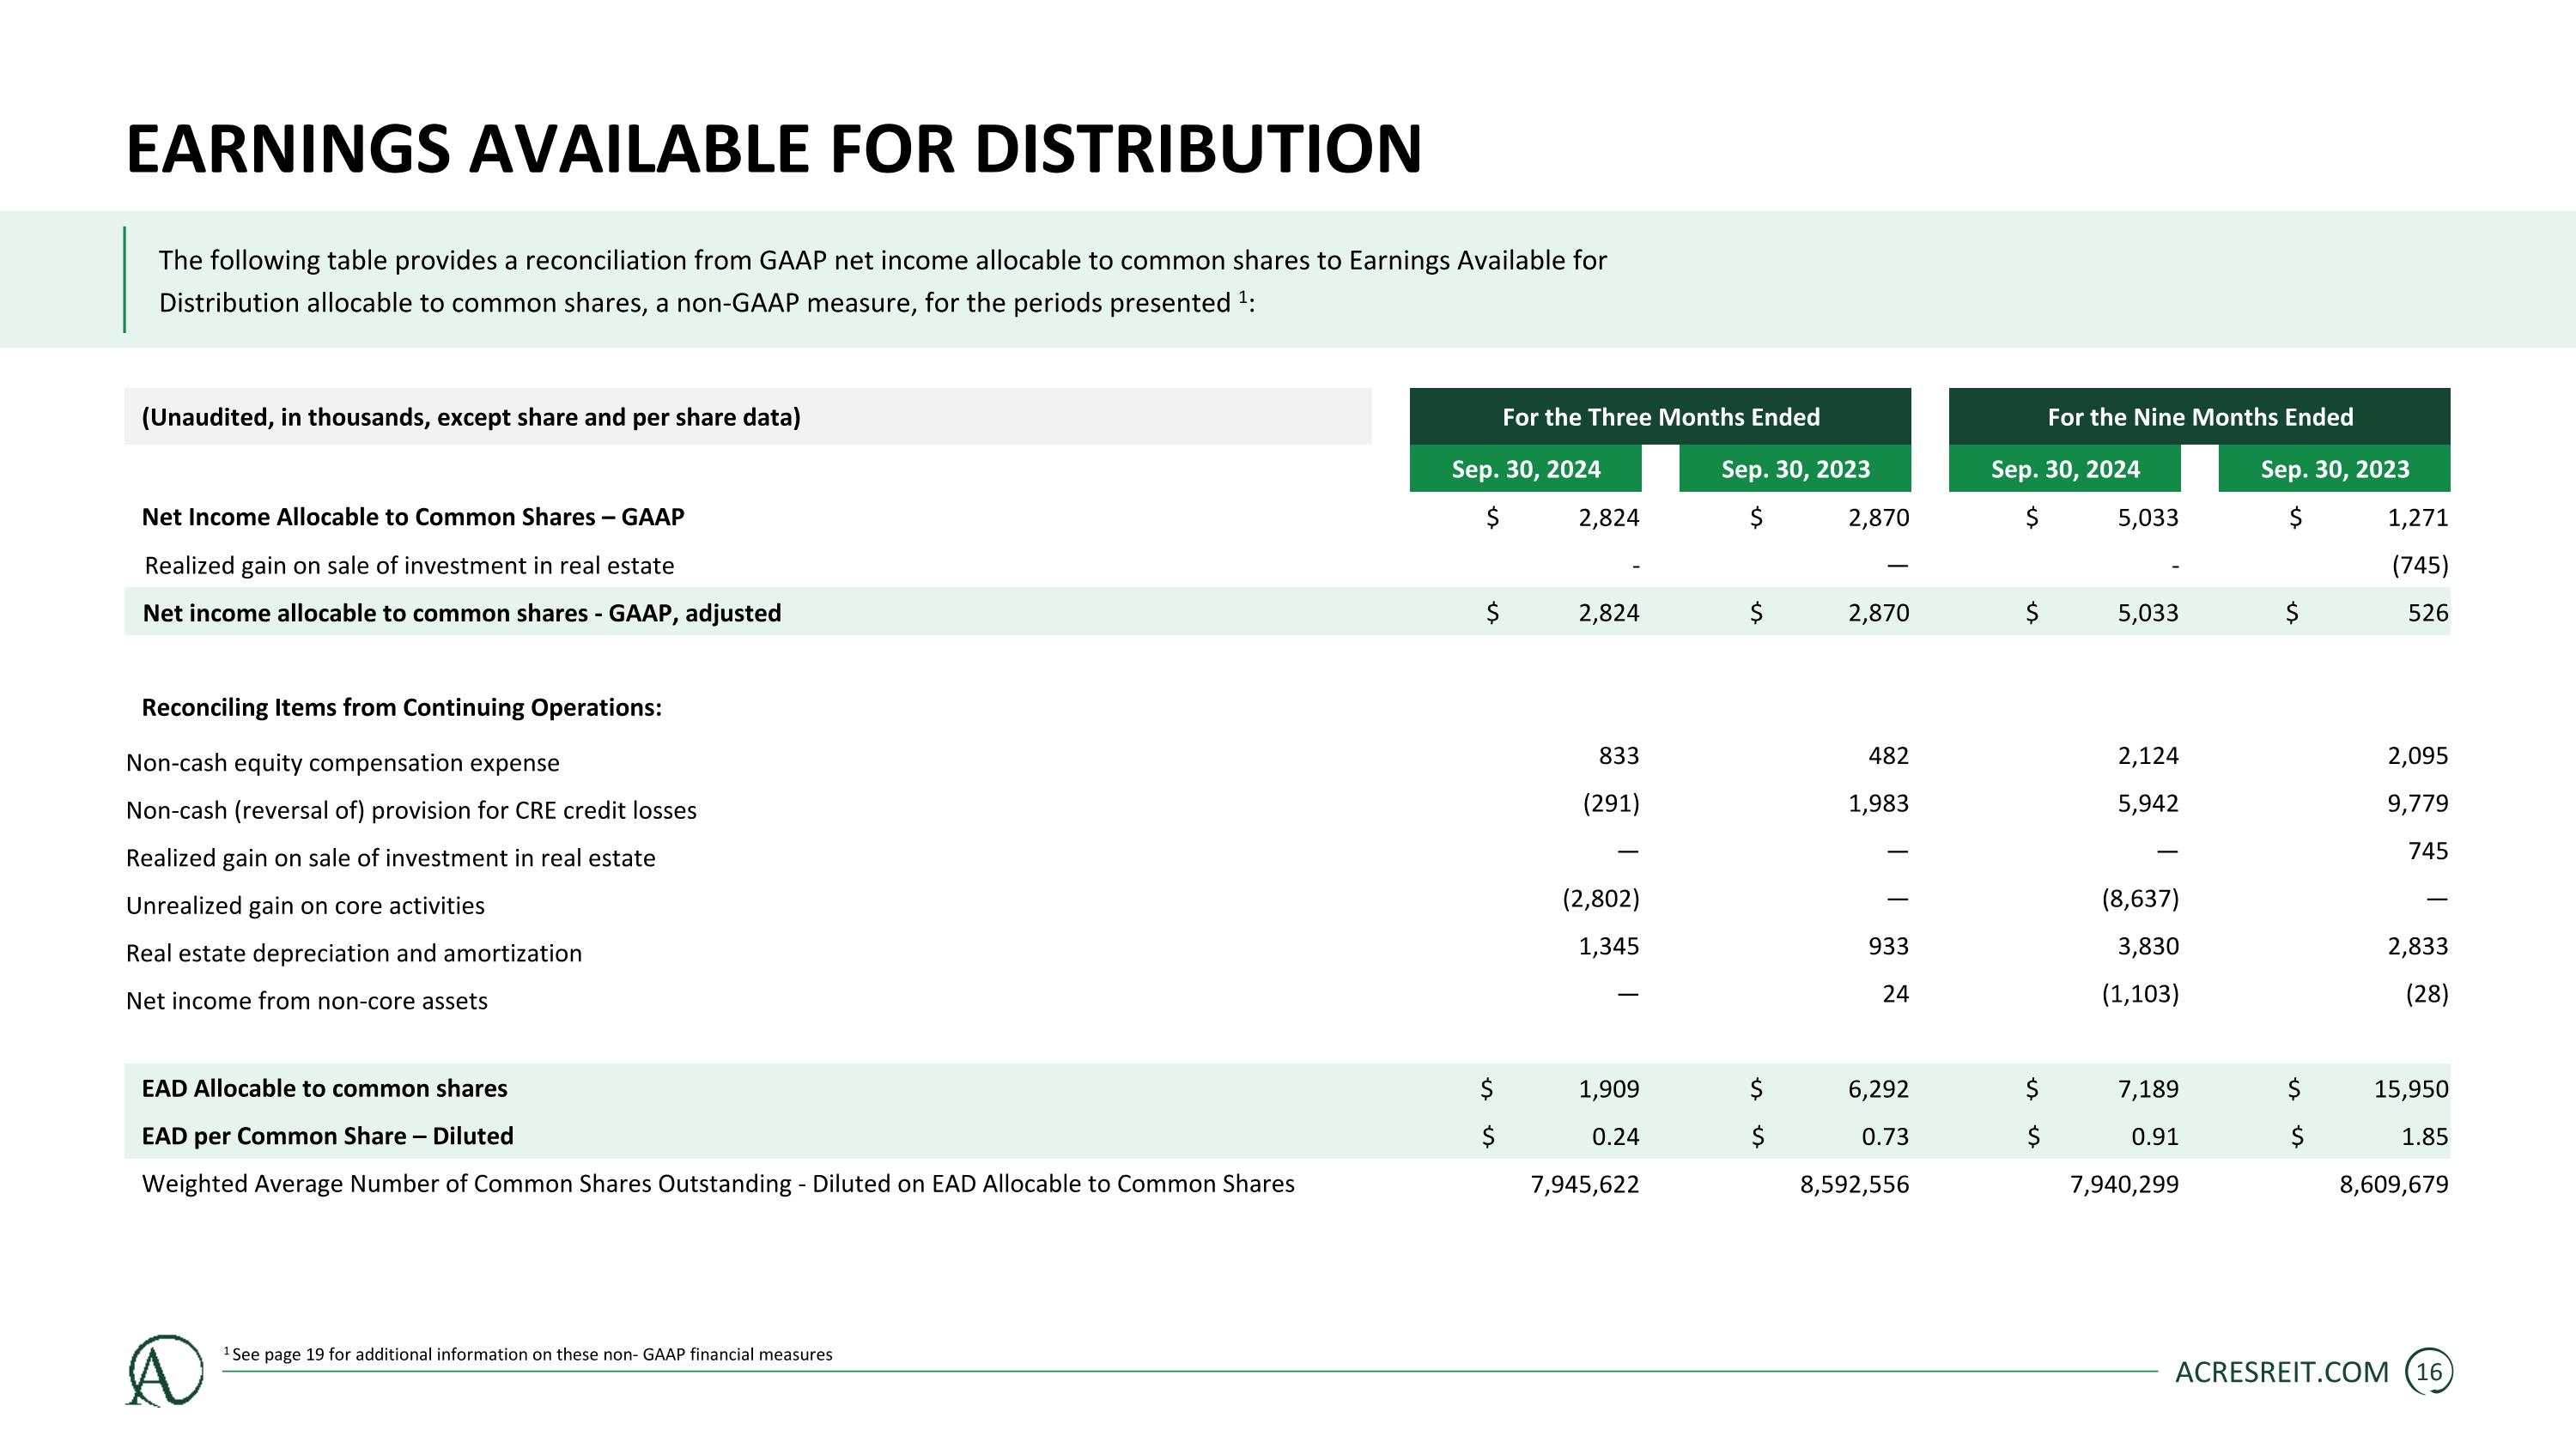The width and height of the screenshot is (2576, 1448).
Task: Click the reconciliation description paragraph
Action: 882,281
